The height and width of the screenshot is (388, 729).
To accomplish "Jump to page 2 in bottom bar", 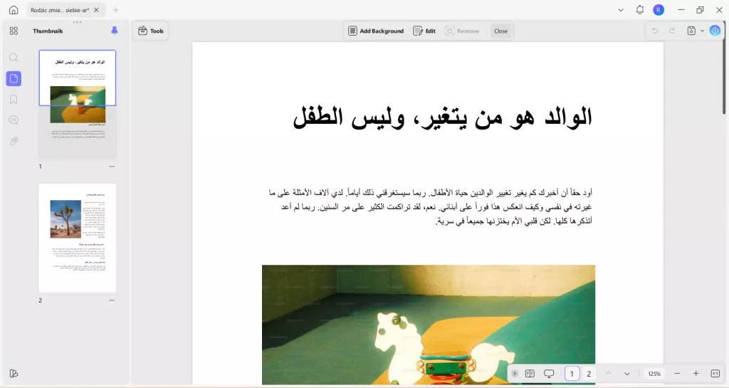I will click(589, 374).
